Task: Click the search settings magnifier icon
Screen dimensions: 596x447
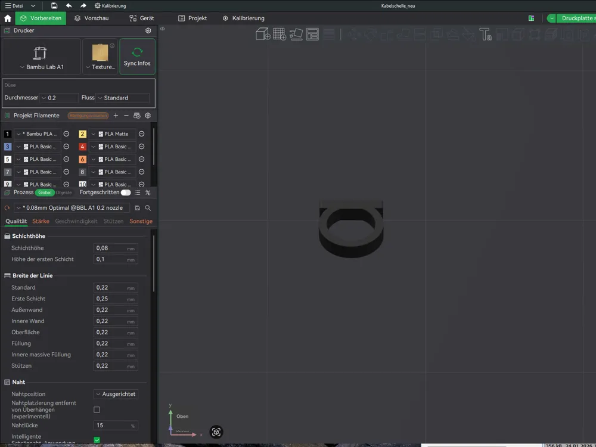Action: point(148,208)
